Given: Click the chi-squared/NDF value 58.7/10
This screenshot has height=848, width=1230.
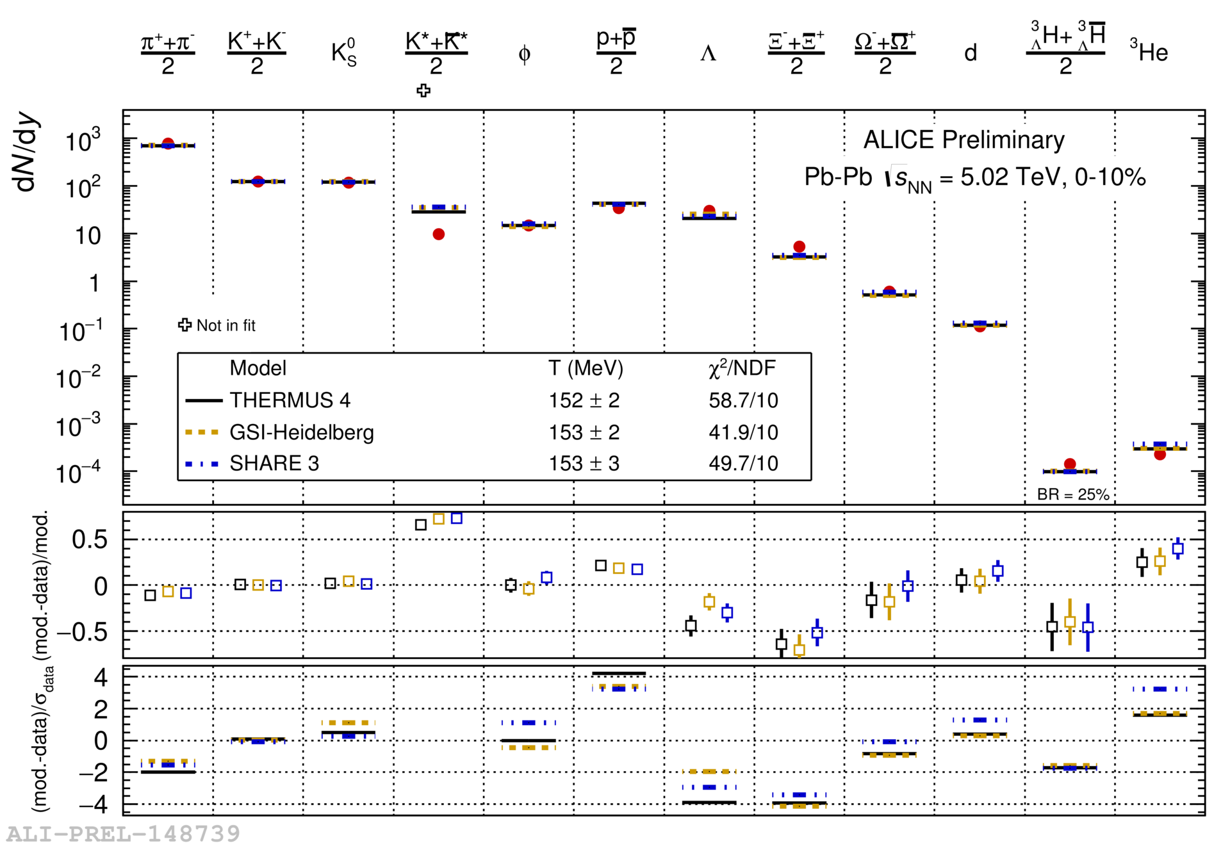Looking at the screenshot, I should 743,401.
